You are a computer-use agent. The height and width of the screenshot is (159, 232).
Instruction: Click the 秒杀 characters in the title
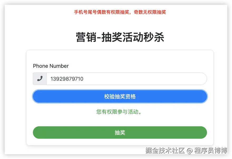(x=154, y=37)
